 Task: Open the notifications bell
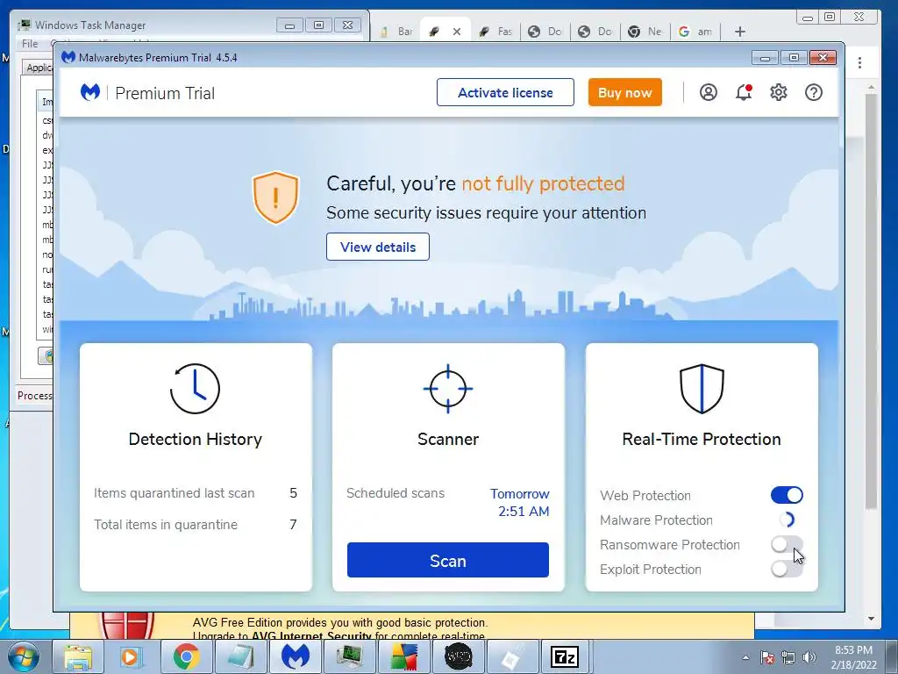pyautogui.click(x=744, y=92)
